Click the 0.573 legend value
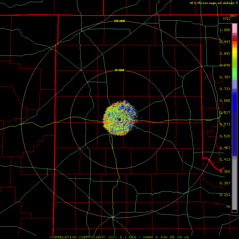239x239 pixels. pyautogui.click(x=225, y=124)
